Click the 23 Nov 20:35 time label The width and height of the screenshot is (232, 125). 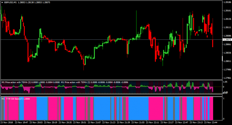click(65, 122)
